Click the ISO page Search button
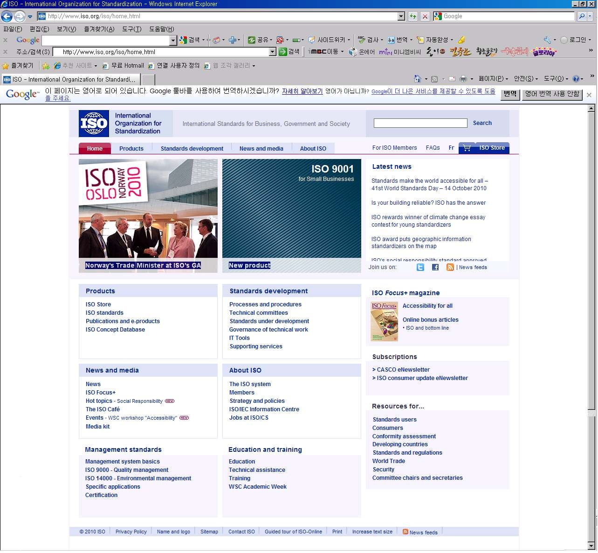The image size is (598, 553). click(482, 123)
